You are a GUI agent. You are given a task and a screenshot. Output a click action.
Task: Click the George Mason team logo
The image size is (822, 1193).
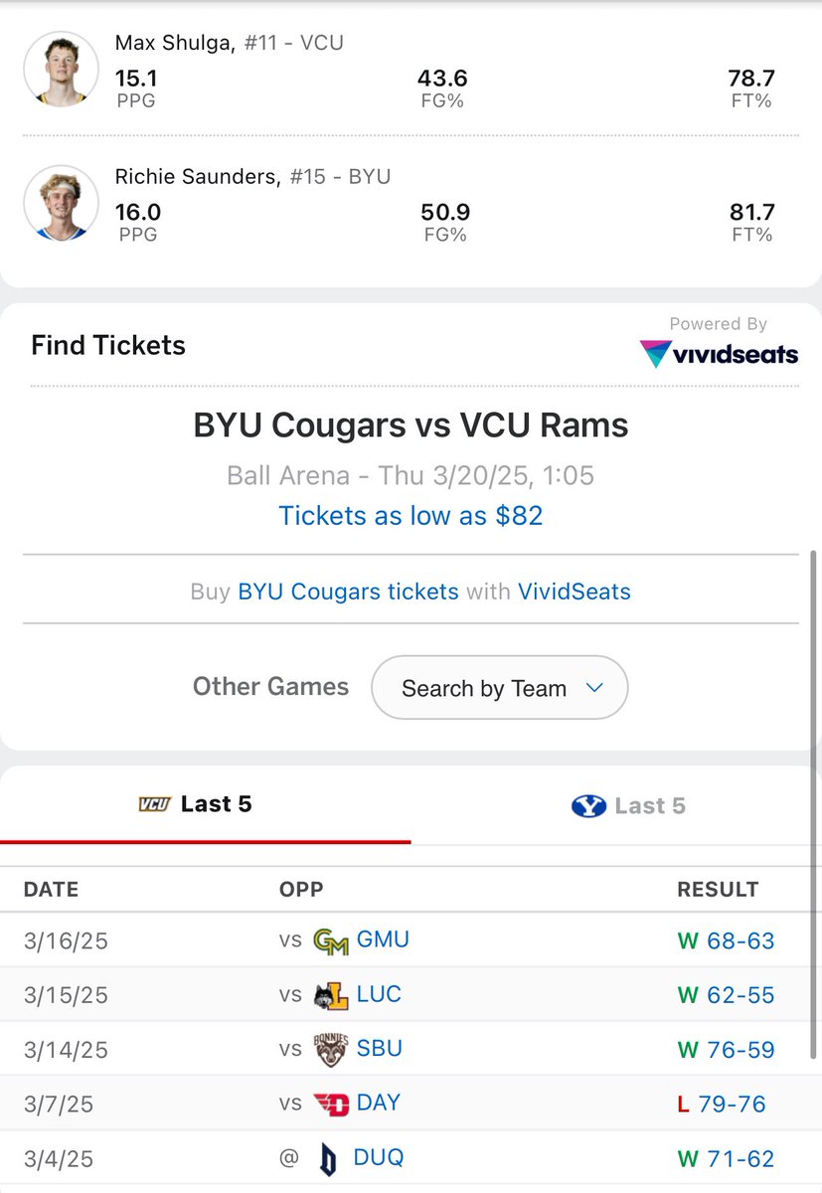(x=330, y=940)
